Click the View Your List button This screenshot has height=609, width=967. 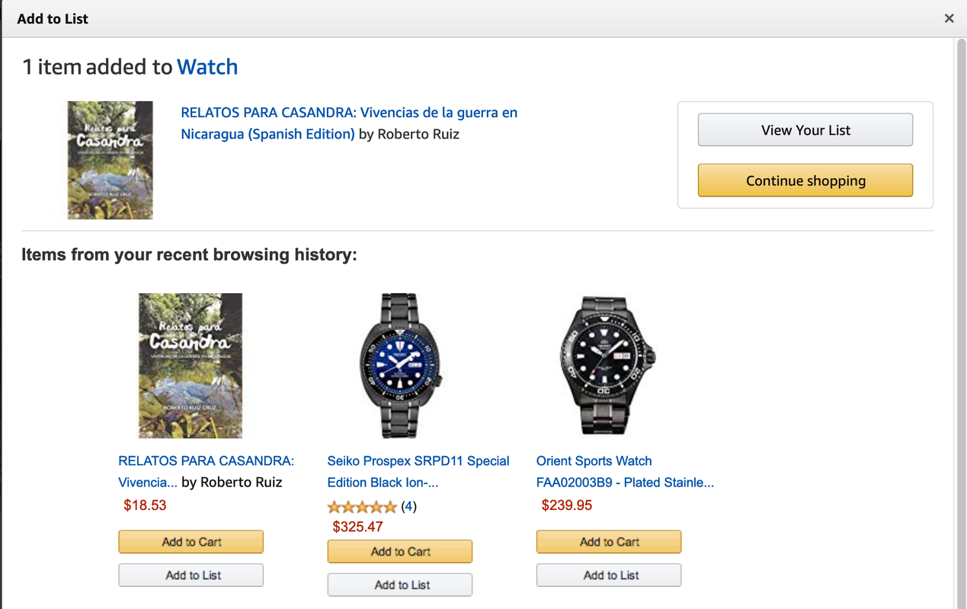tap(805, 130)
